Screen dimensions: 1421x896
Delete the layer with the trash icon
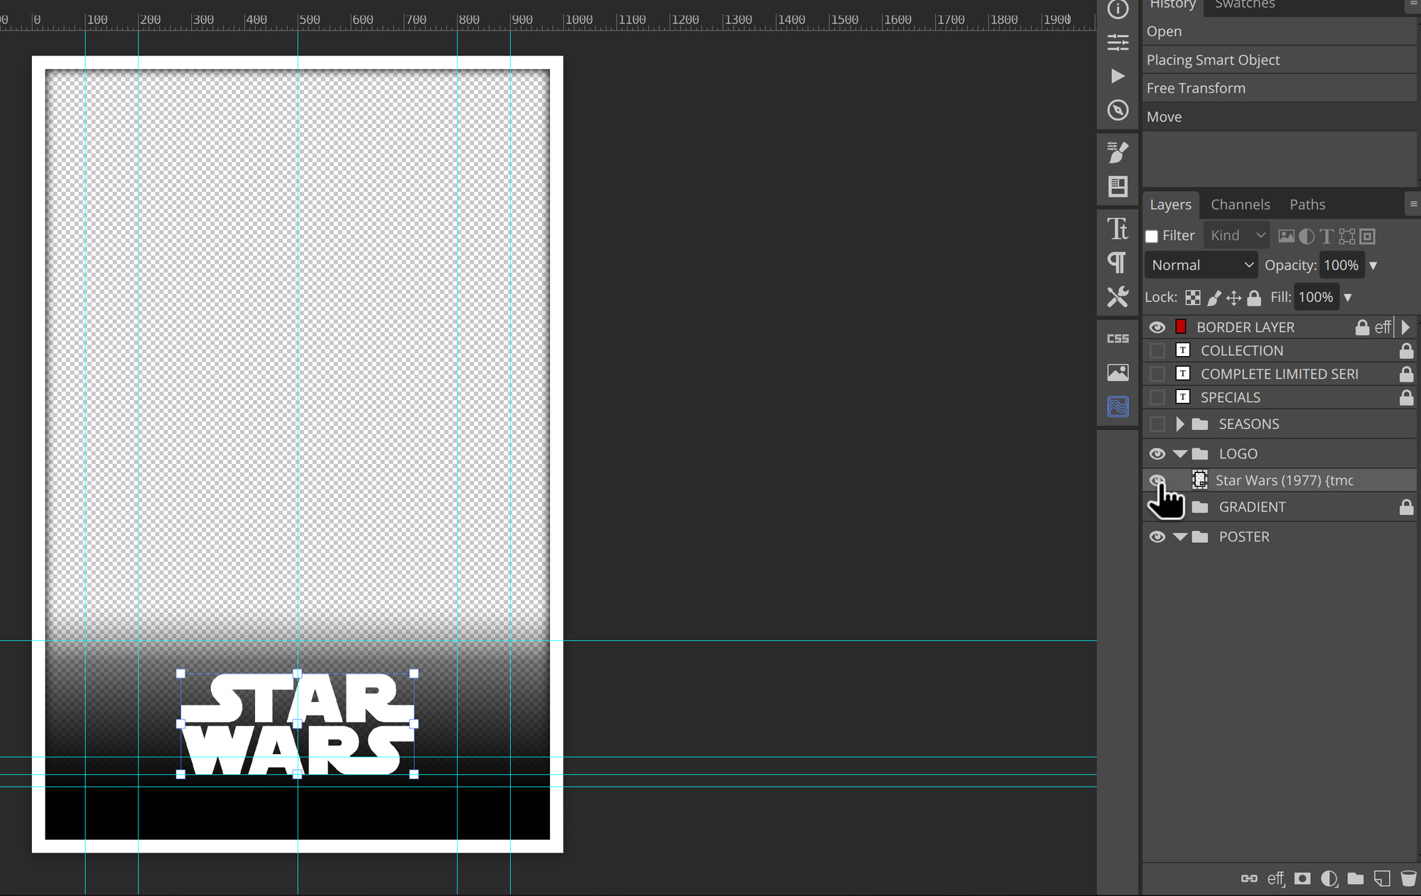pyautogui.click(x=1408, y=879)
